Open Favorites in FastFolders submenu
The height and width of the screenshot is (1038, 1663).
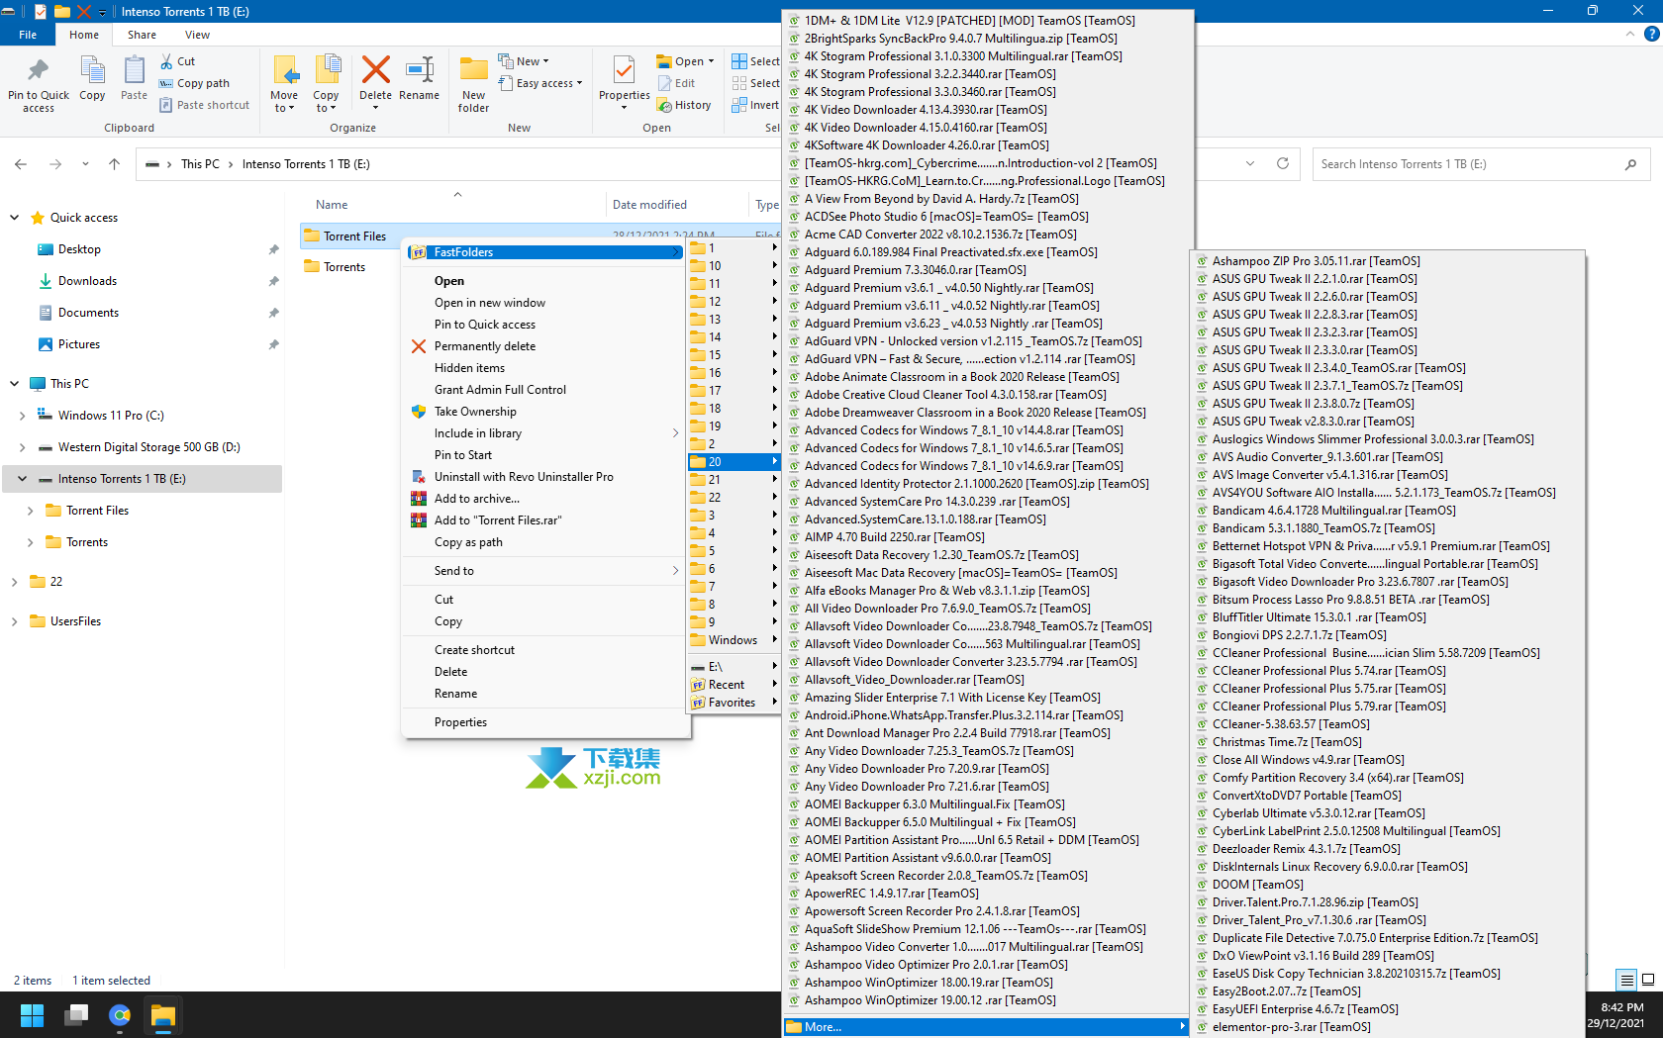(x=734, y=703)
